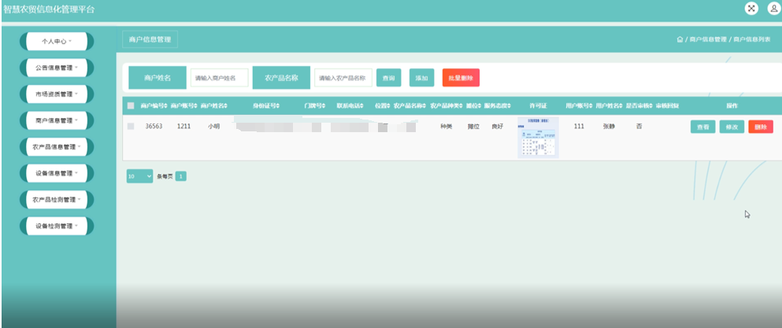This screenshot has height=328, width=782.
Task: Click the 批量删除 batch delete button
Action: coord(461,78)
